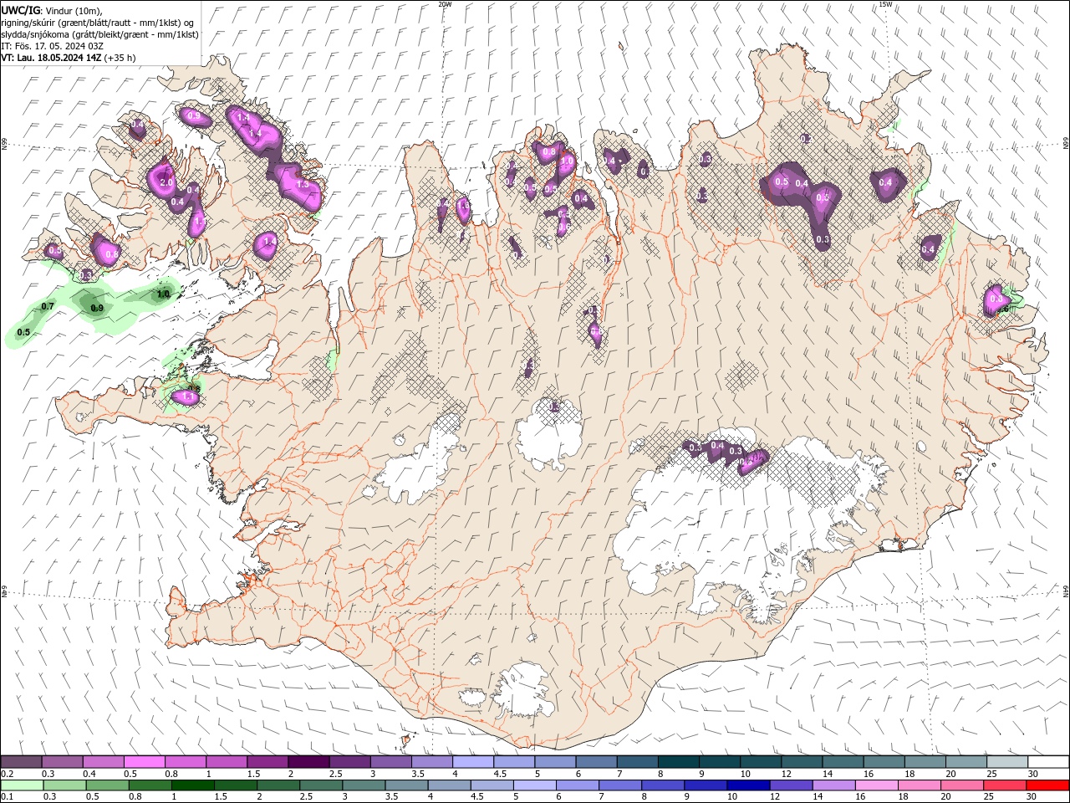Click the "0.1" label under the rain legend
1070x803 pixels.
pos(7,797)
